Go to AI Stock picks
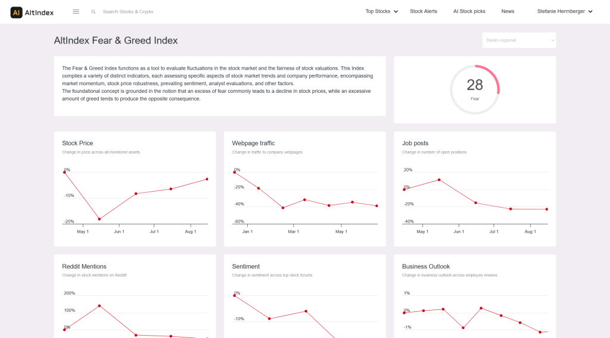The height and width of the screenshot is (338, 610). point(469,11)
